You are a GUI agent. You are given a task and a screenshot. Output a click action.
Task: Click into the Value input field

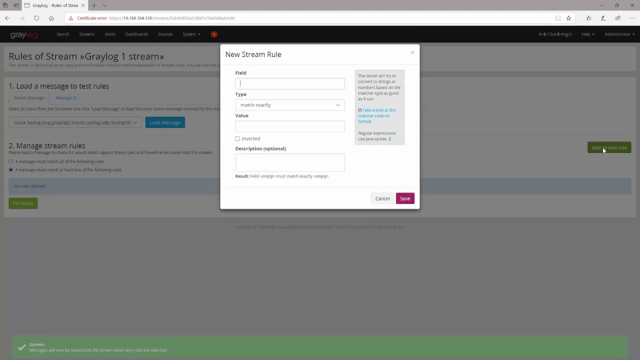pos(289,126)
